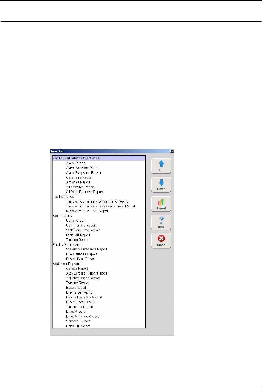The width and height of the screenshot is (262, 387).
Task: Pick Staff Drill Report
Action: click(78, 235)
